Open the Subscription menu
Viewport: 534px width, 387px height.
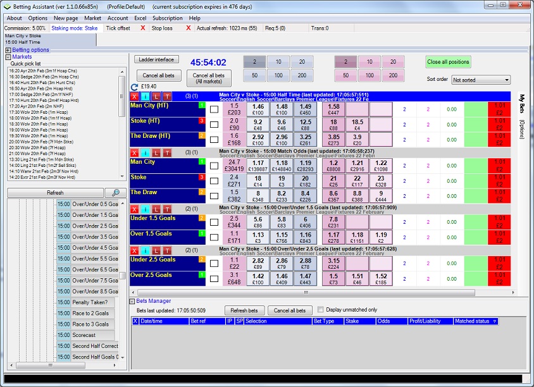click(x=168, y=18)
